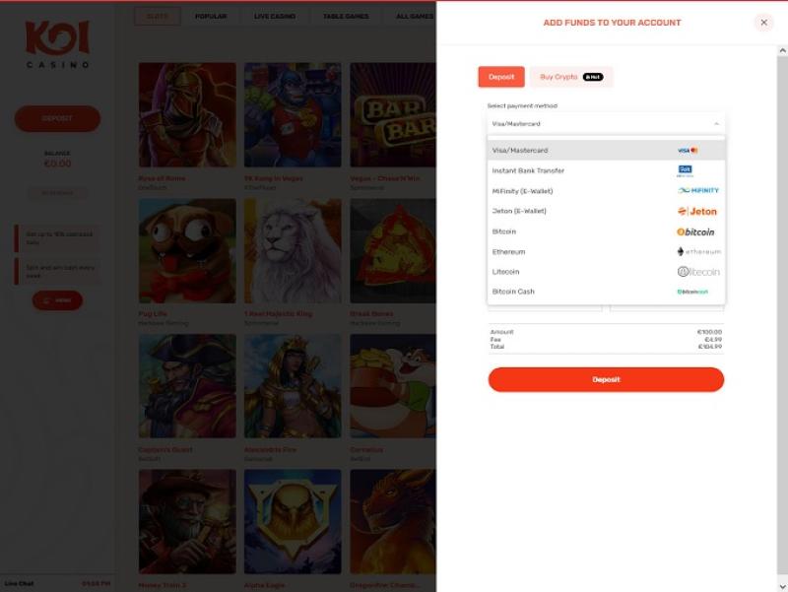Image resolution: width=788 pixels, height=592 pixels.
Task: Click the Break Bones game title
Action: pos(371,313)
